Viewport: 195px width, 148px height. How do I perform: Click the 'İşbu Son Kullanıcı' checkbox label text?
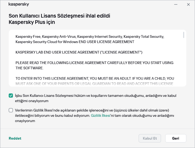click(95, 96)
